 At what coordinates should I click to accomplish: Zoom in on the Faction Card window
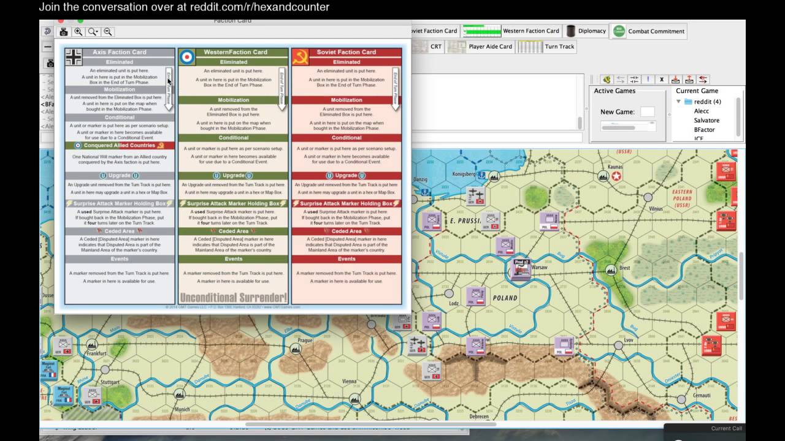(78, 32)
